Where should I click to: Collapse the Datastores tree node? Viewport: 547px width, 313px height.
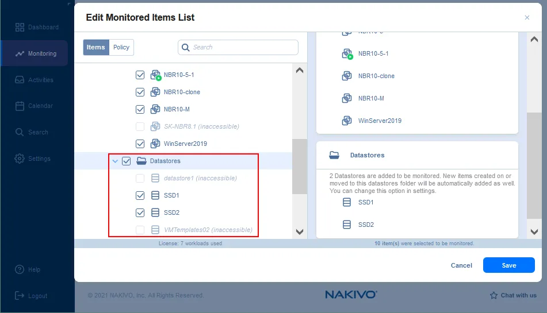115,161
